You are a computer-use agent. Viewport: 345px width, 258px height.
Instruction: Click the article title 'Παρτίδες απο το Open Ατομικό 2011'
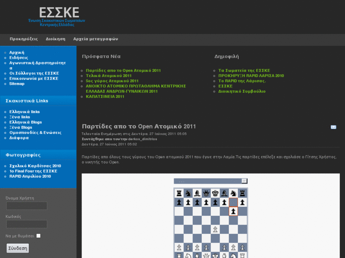[139, 126]
